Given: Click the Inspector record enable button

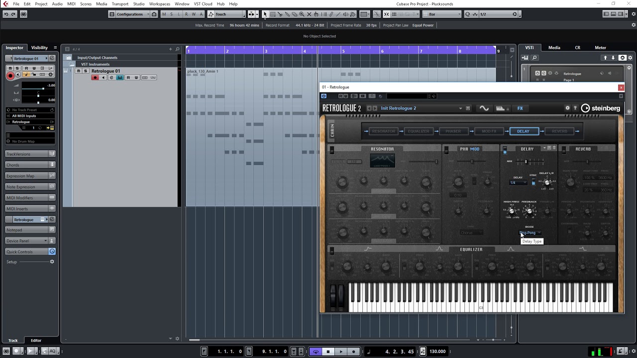Looking at the screenshot, I should pos(10,76).
